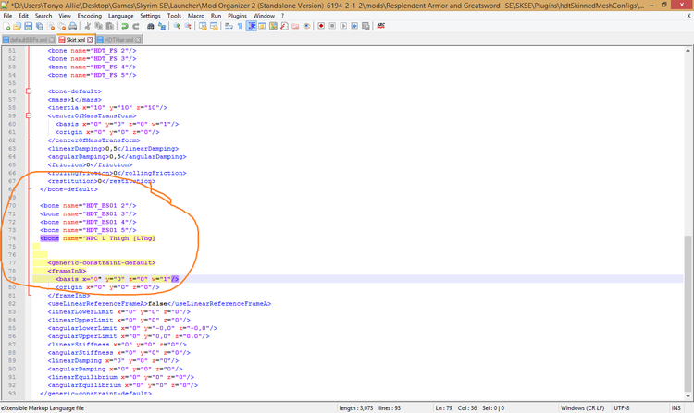Click the Close All documents toolbar icon

pos(61,27)
